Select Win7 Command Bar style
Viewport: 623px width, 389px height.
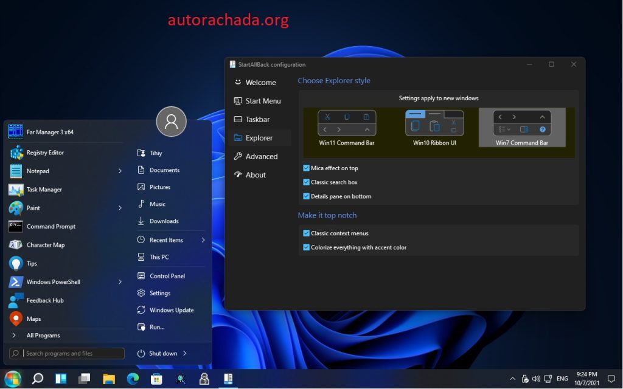[x=522, y=128]
